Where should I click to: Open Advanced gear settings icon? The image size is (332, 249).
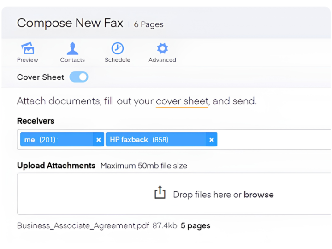click(x=162, y=48)
